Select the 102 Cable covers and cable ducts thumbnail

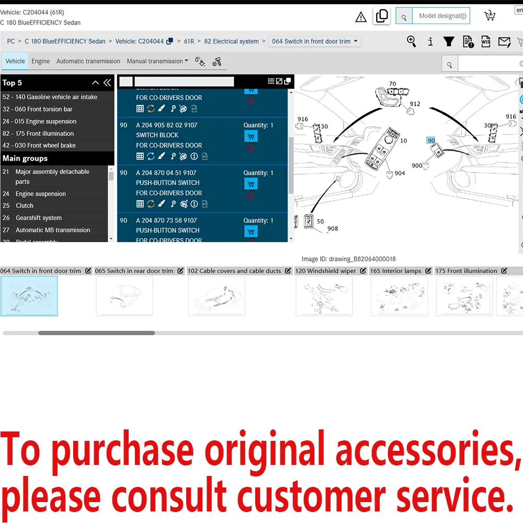217,296
